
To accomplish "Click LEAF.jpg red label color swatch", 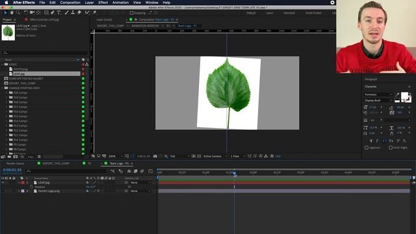I will coord(23,183).
